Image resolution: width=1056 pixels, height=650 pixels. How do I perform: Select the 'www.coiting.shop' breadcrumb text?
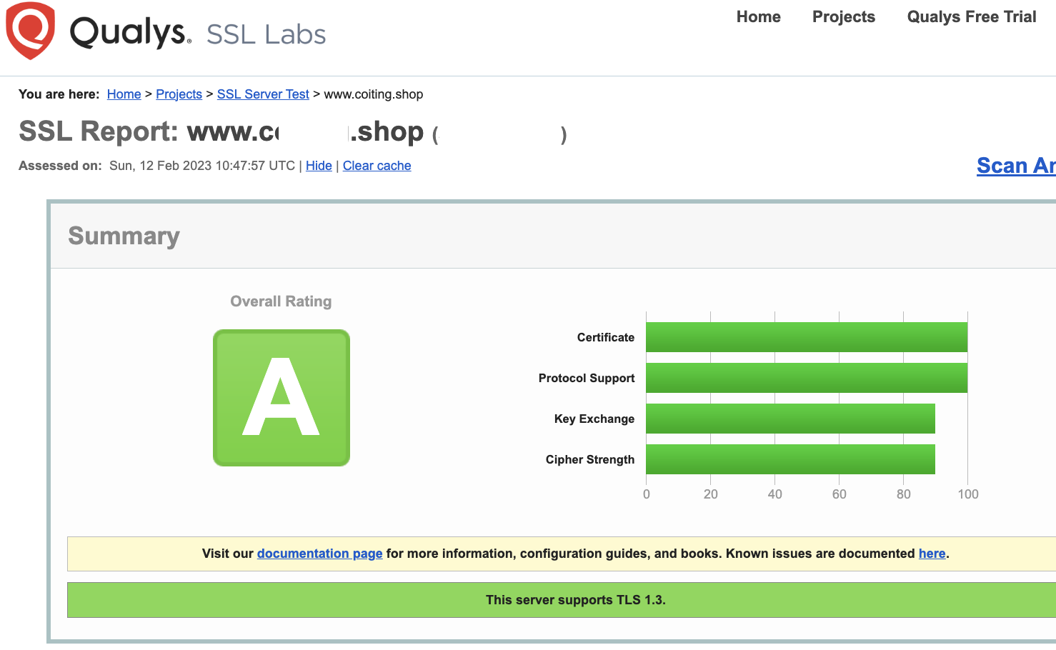(x=373, y=94)
